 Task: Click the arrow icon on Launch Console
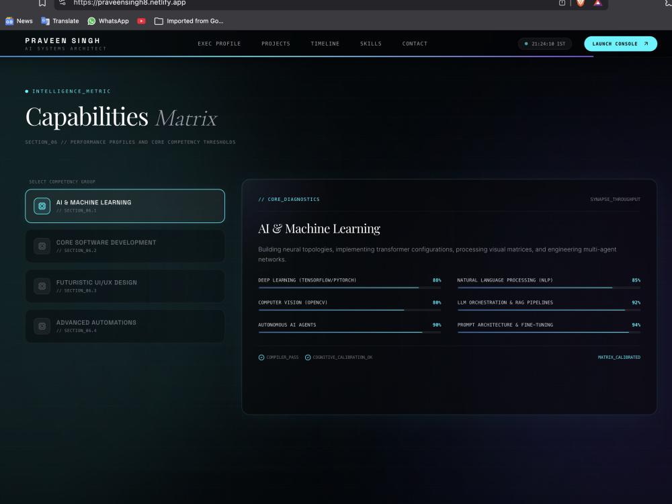(646, 44)
